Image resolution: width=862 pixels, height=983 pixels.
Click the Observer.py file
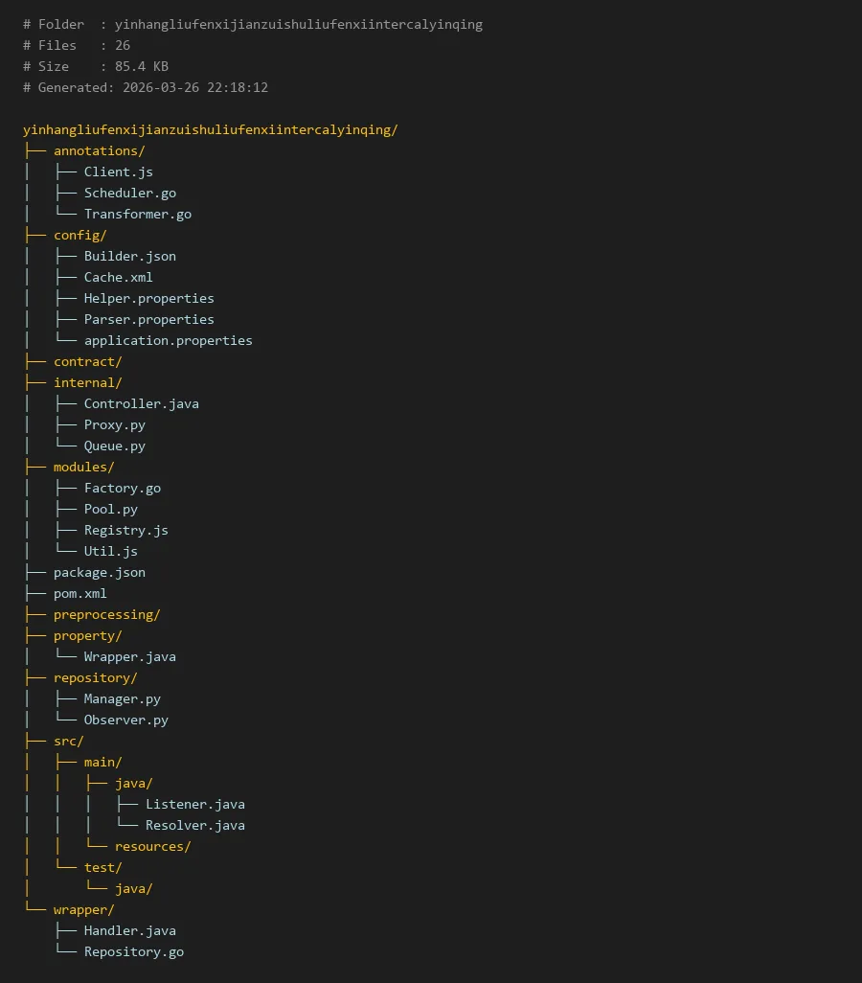click(125, 720)
